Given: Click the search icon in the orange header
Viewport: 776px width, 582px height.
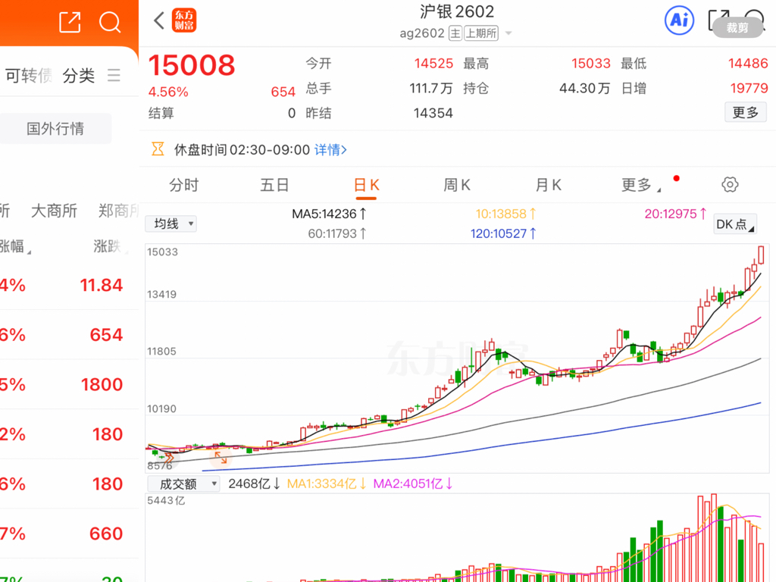Looking at the screenshot, I should 110,22.
